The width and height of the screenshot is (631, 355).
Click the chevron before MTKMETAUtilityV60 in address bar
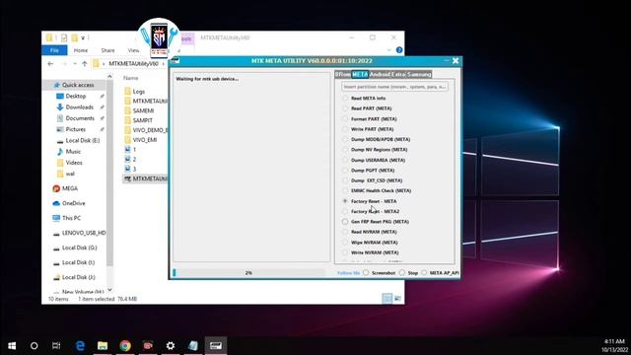click(x=104, y=63)
